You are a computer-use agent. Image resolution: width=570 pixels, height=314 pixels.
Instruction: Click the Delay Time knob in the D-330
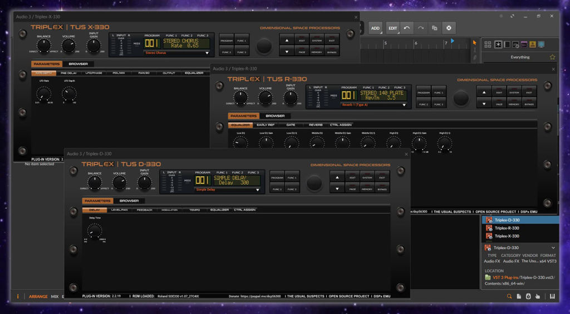[95, 231]
